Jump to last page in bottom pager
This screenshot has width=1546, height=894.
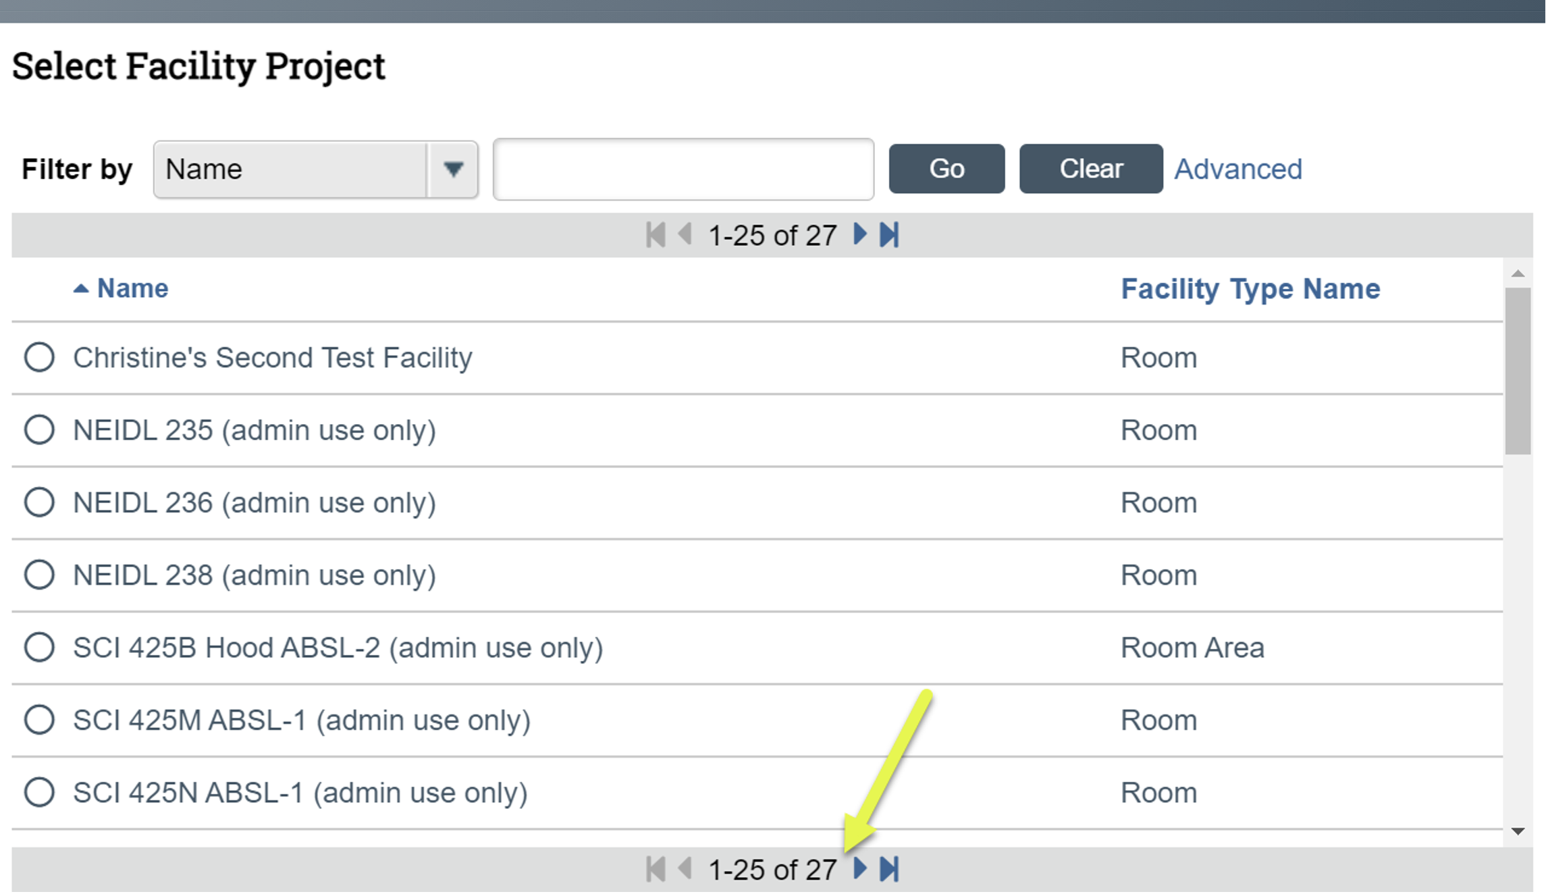[890, 869]
